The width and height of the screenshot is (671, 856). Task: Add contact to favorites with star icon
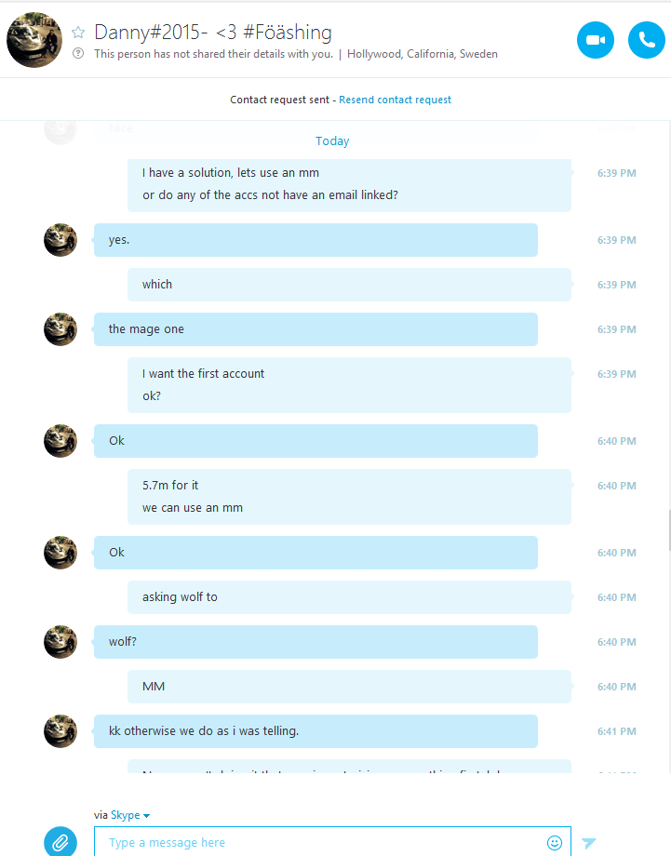(x=78, y=33)
